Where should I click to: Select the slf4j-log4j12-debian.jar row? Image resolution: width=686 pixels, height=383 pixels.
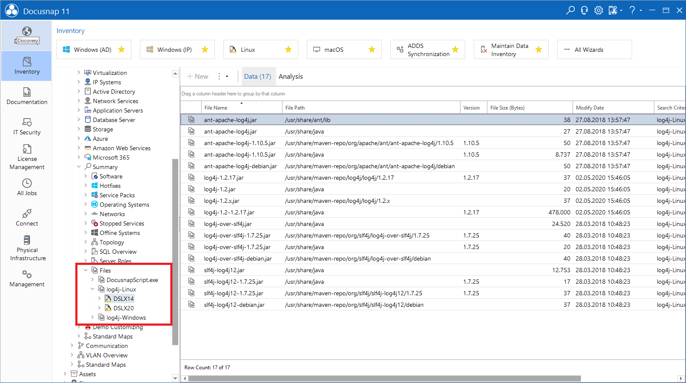[x=433, y=305]
